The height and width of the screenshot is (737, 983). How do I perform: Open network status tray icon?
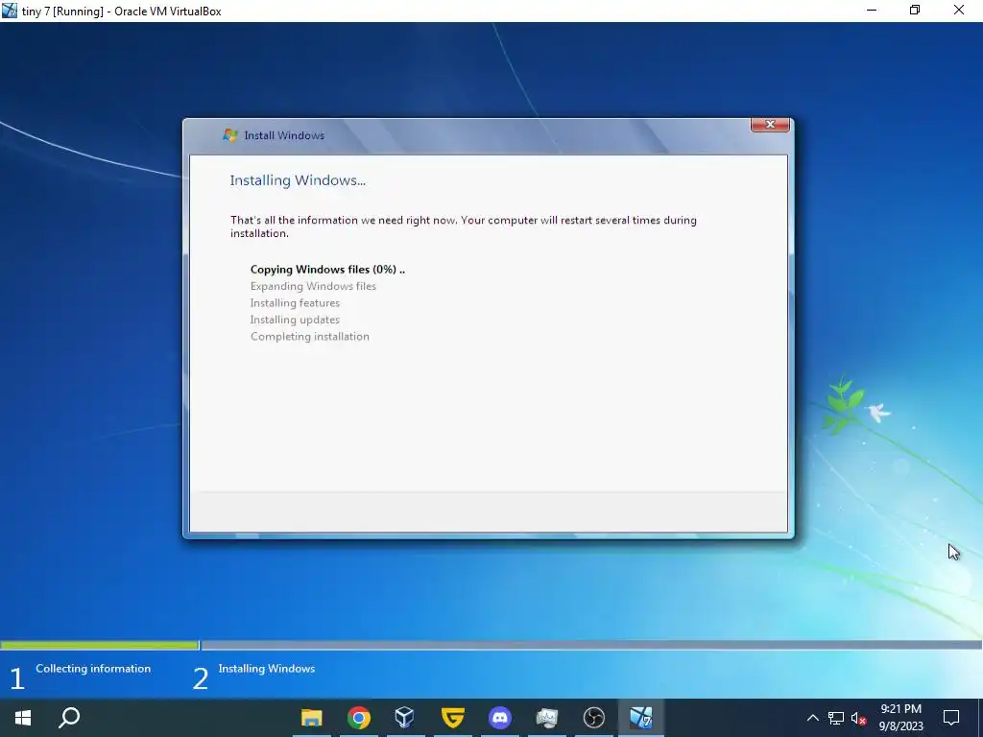tap(836, 718)
